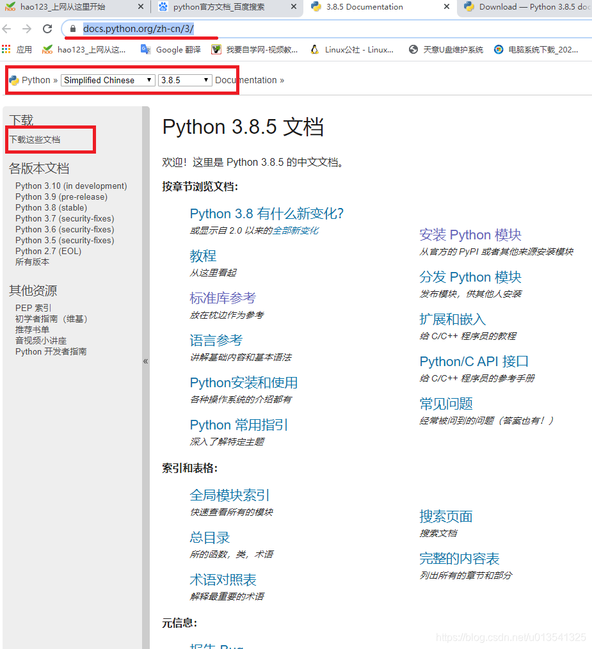This screenshot has width=592, height=649.
Task: Open Python 3.7 (security-fixes) docs
Action: click(x=65, y=218)
